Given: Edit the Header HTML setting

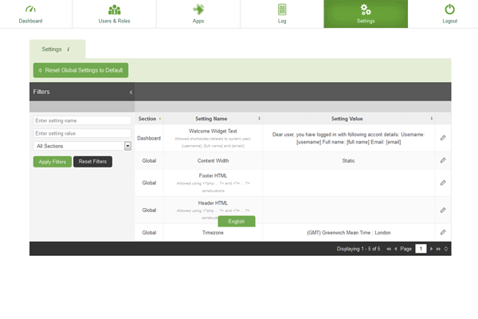Looking at the screenshot, I should [x=443, y=210].
